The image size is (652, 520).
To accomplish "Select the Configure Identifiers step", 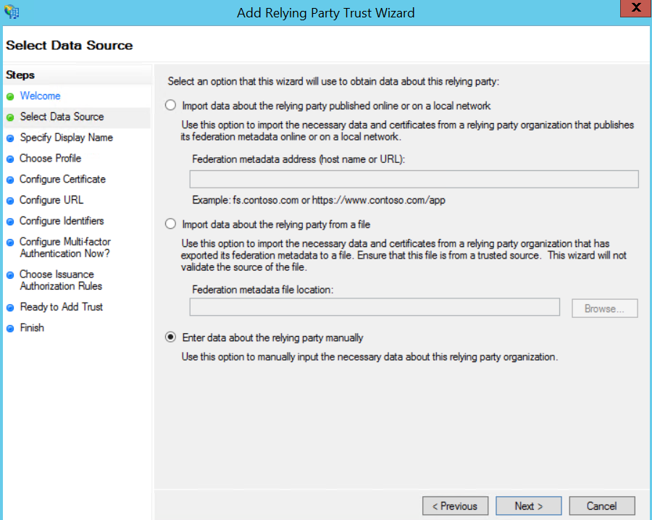I will pyautogui.click(x=62, y=221).
